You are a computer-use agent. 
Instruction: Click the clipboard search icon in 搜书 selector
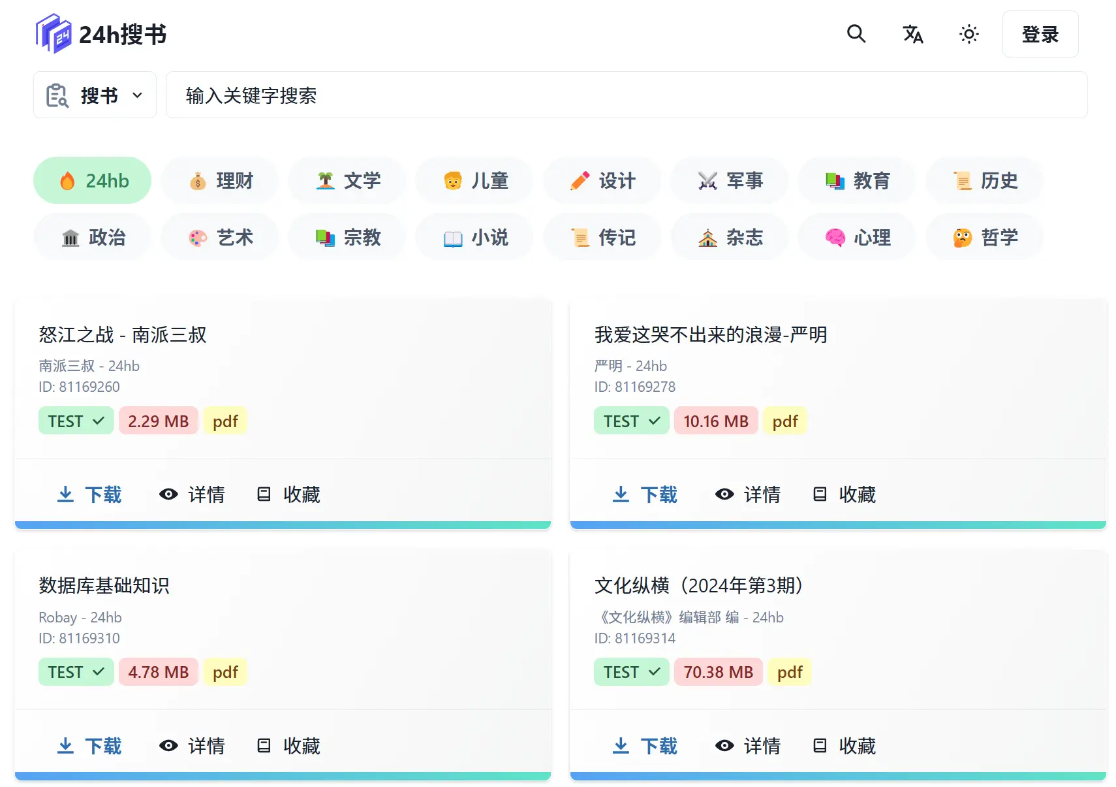pos(56,95)
